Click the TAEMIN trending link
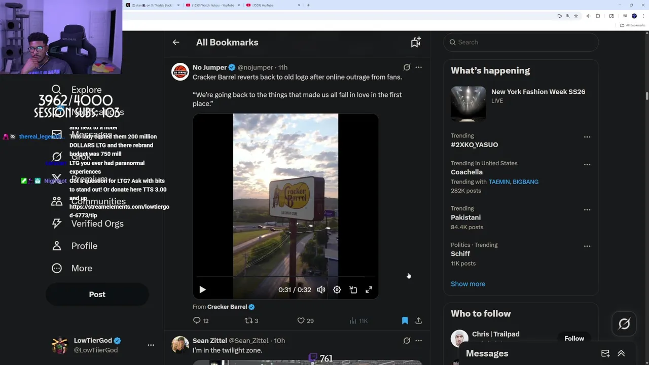The image size is (649, 365). pos(499,181)
